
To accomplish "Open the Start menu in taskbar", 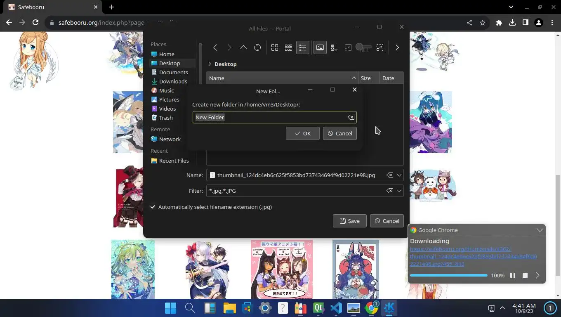I will point(170,308).
